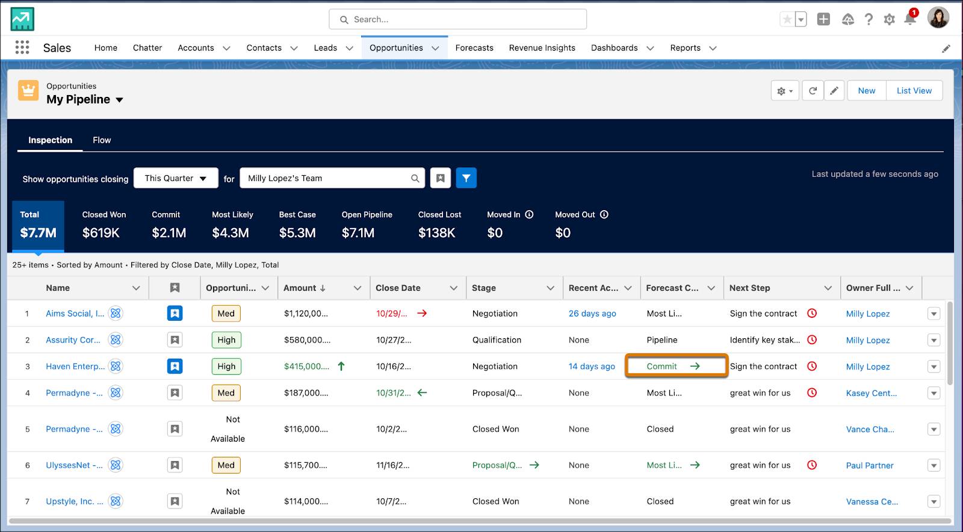Image resolution: width=963 pixels, height=532 pixels.
Task: Open the global actions plus icon
Action: [823, 19]
